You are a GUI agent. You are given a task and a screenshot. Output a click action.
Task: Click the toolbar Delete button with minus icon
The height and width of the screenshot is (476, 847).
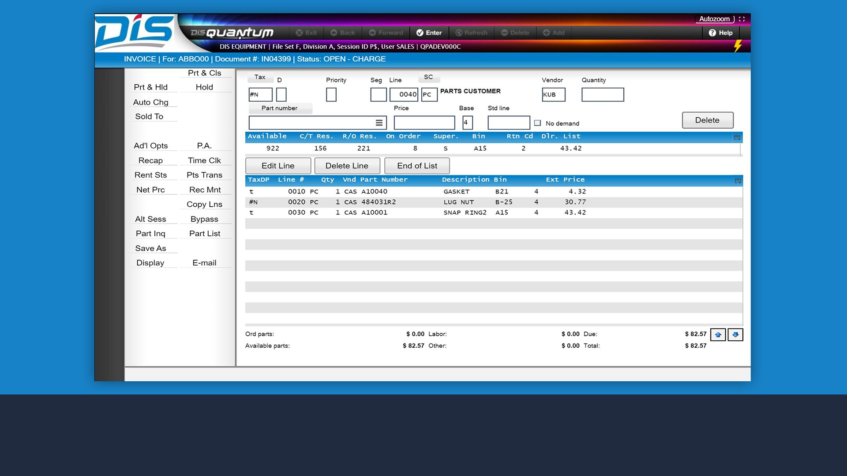pyautogui.click(x=515, y=33)
